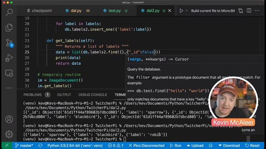266x149 pixels.
Task: Click the return data statement
Action: pos(68,63)
